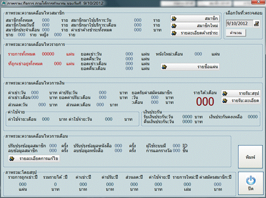Click the หนังใหม่:เดือน label

169,54
